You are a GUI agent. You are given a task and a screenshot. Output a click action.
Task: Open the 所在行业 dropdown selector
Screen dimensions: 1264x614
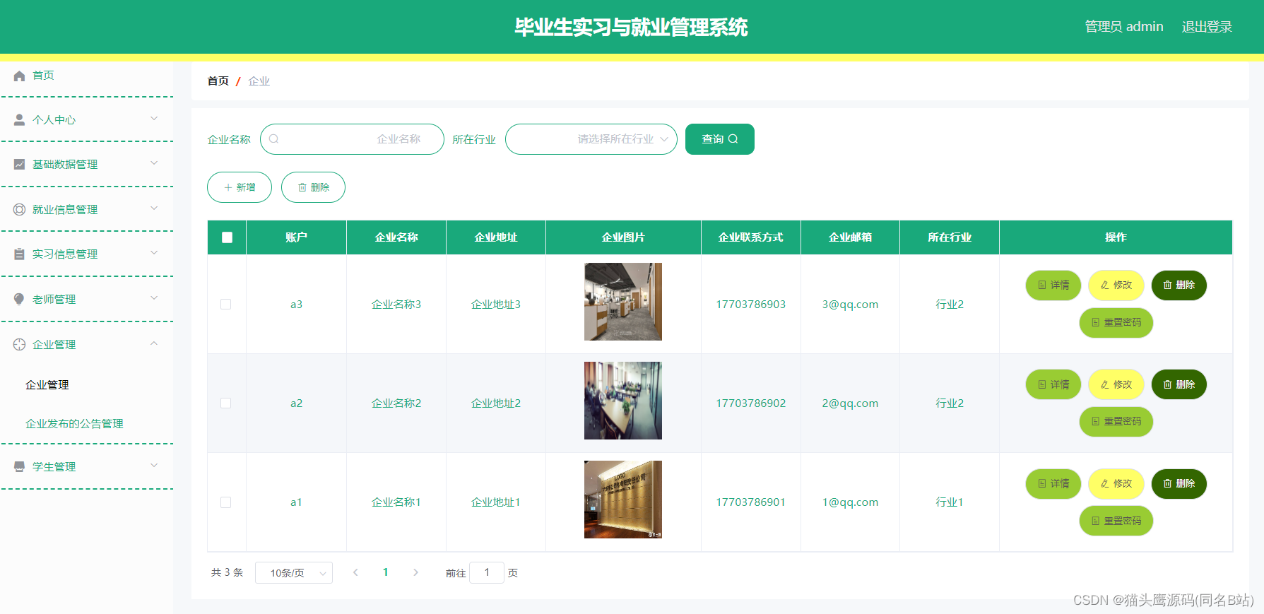point(591,139)
